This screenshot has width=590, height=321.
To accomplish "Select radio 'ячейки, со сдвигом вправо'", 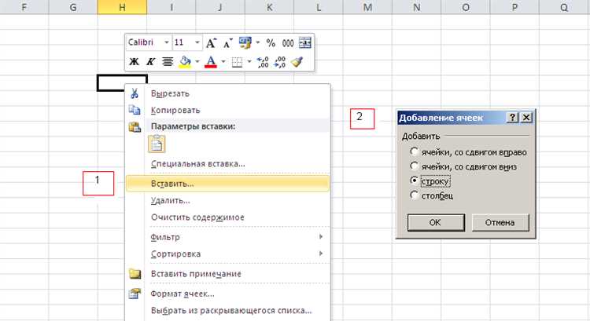I will click(x=415, y=151).
